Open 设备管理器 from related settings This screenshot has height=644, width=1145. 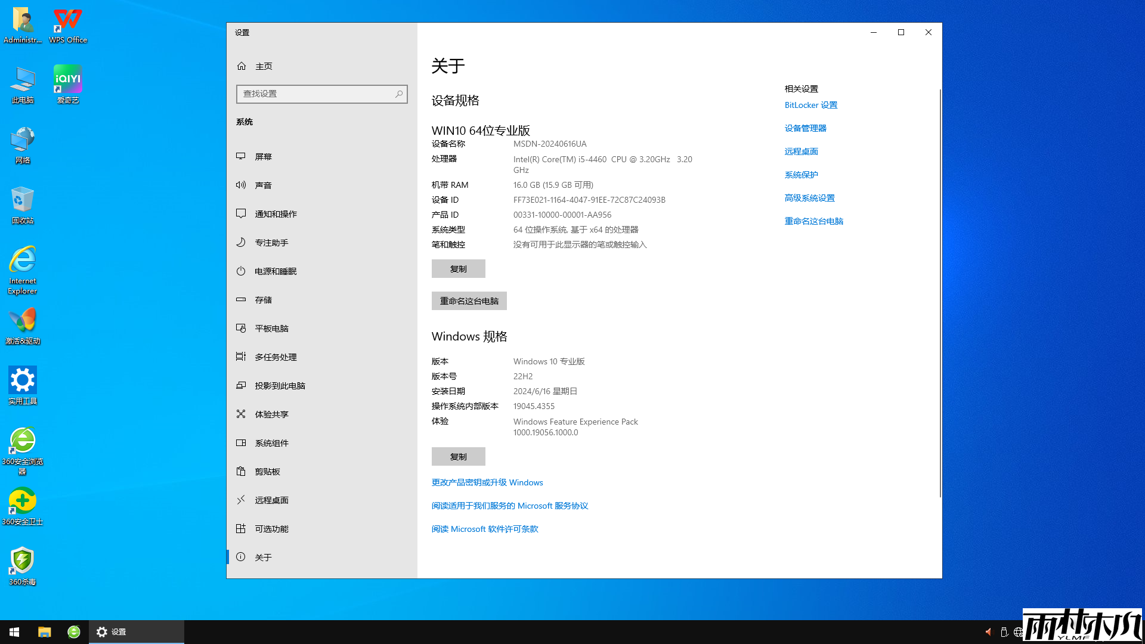coord(805,128)
